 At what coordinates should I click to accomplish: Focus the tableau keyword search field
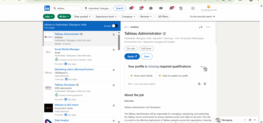point(66,8)
